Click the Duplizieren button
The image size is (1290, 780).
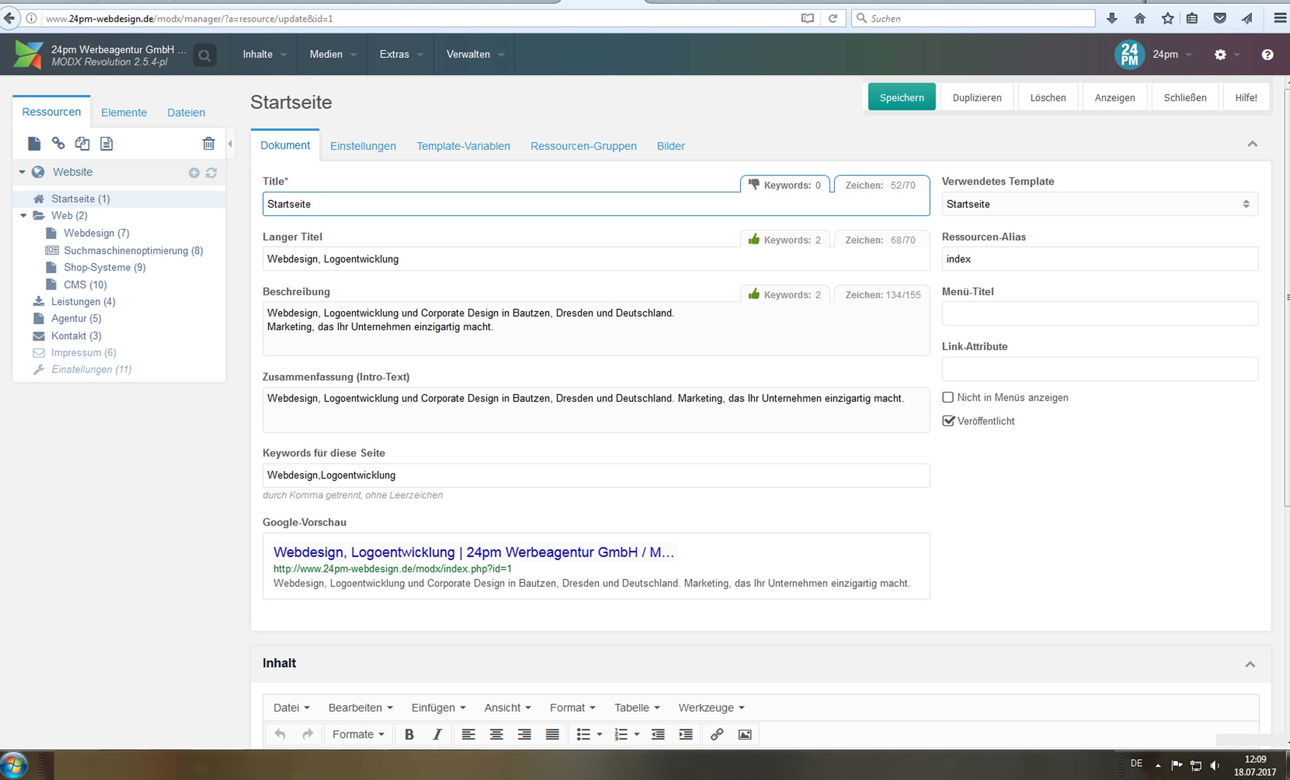point(977,97)
